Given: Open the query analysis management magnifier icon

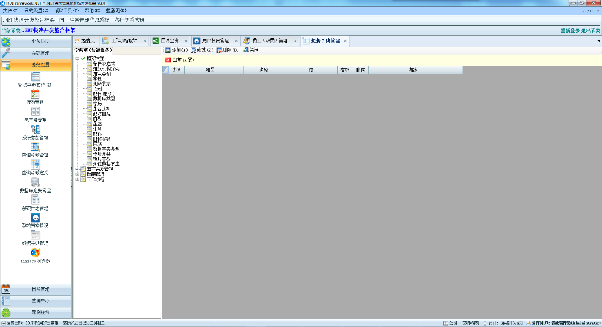Looking at the screenshot, I should pos(35,147).
